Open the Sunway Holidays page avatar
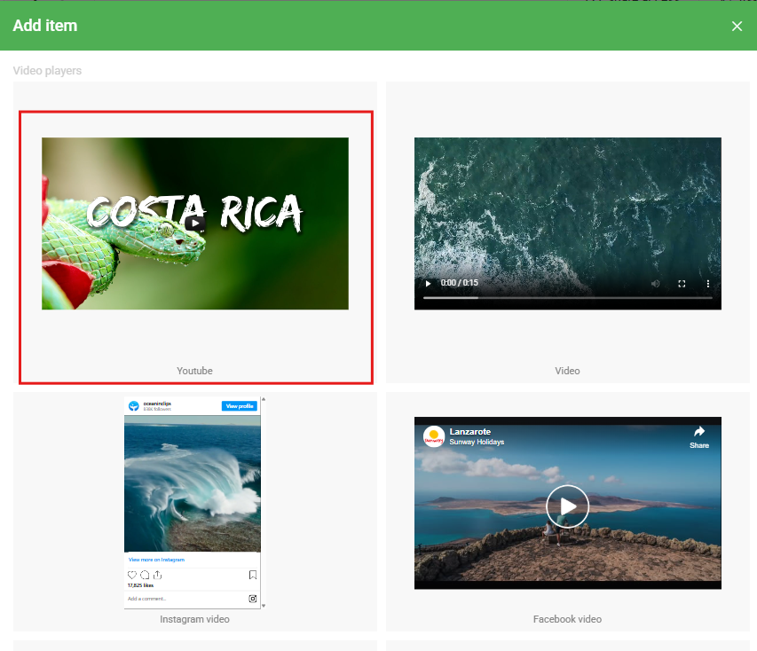Viewport: 757px width, 651px height. [434, 436]
